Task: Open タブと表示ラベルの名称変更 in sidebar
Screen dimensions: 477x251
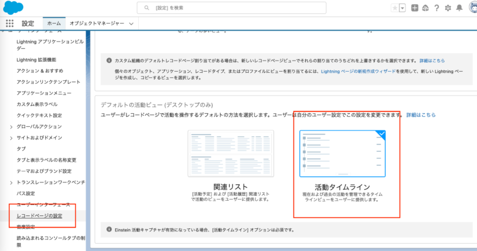Action: [46, 160]
